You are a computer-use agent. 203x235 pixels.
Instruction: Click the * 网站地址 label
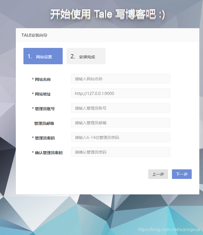coord(41,94)
